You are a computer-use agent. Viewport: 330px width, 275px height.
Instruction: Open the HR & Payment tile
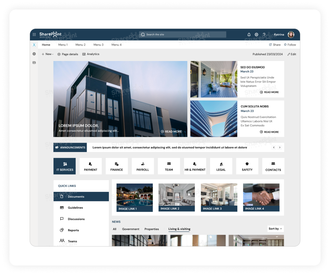point(195,166)
